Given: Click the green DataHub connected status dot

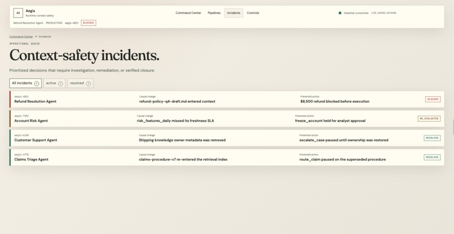Looking at the screenshot, I should (340, 13).
